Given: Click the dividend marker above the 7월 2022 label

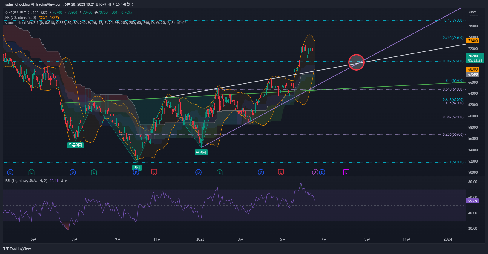Looking at the screenshot, I should coord(73,172).
